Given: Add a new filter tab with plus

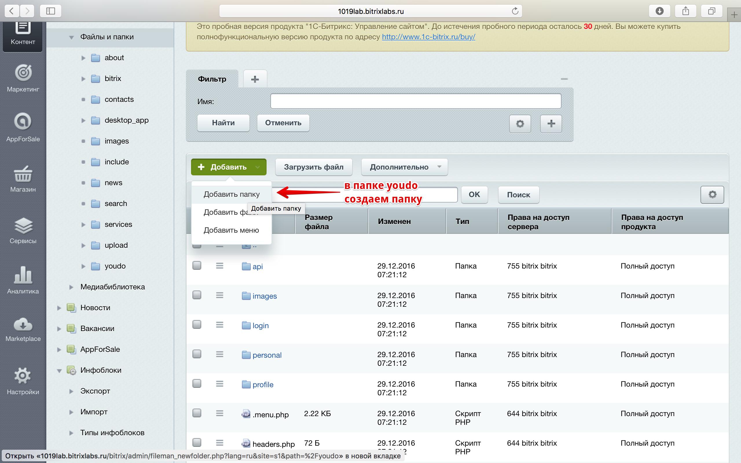Looking at the screenshot, I should coord(255,79).
